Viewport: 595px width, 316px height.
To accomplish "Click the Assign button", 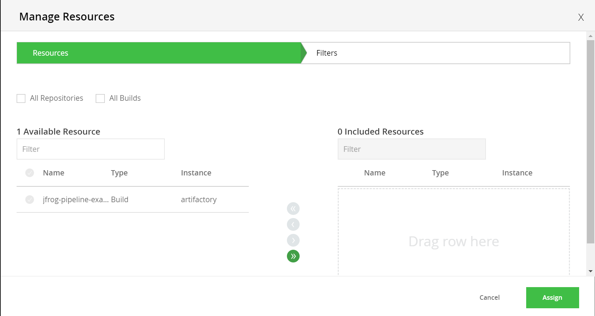I will 552,298.
